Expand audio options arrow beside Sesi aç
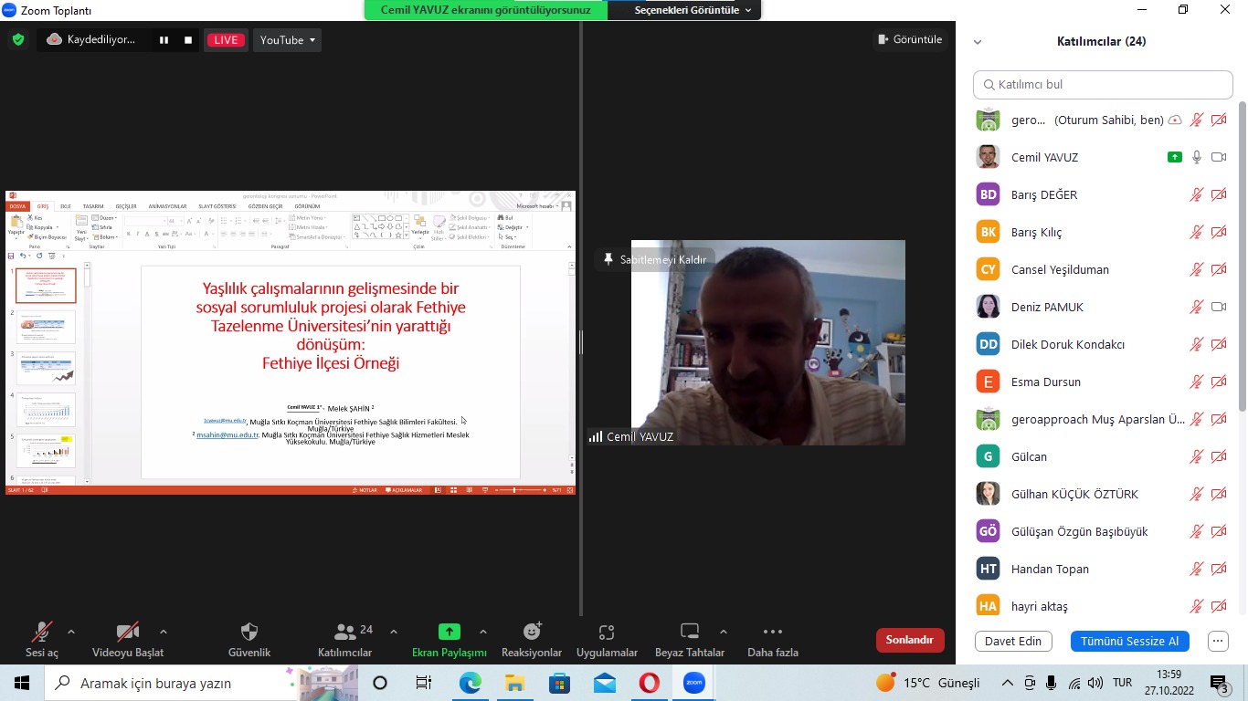The image size is (1248, 701). [x=71, y=631]
